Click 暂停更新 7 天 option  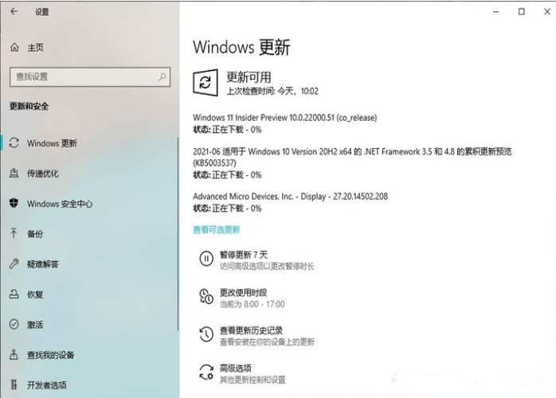pos(244,255)
